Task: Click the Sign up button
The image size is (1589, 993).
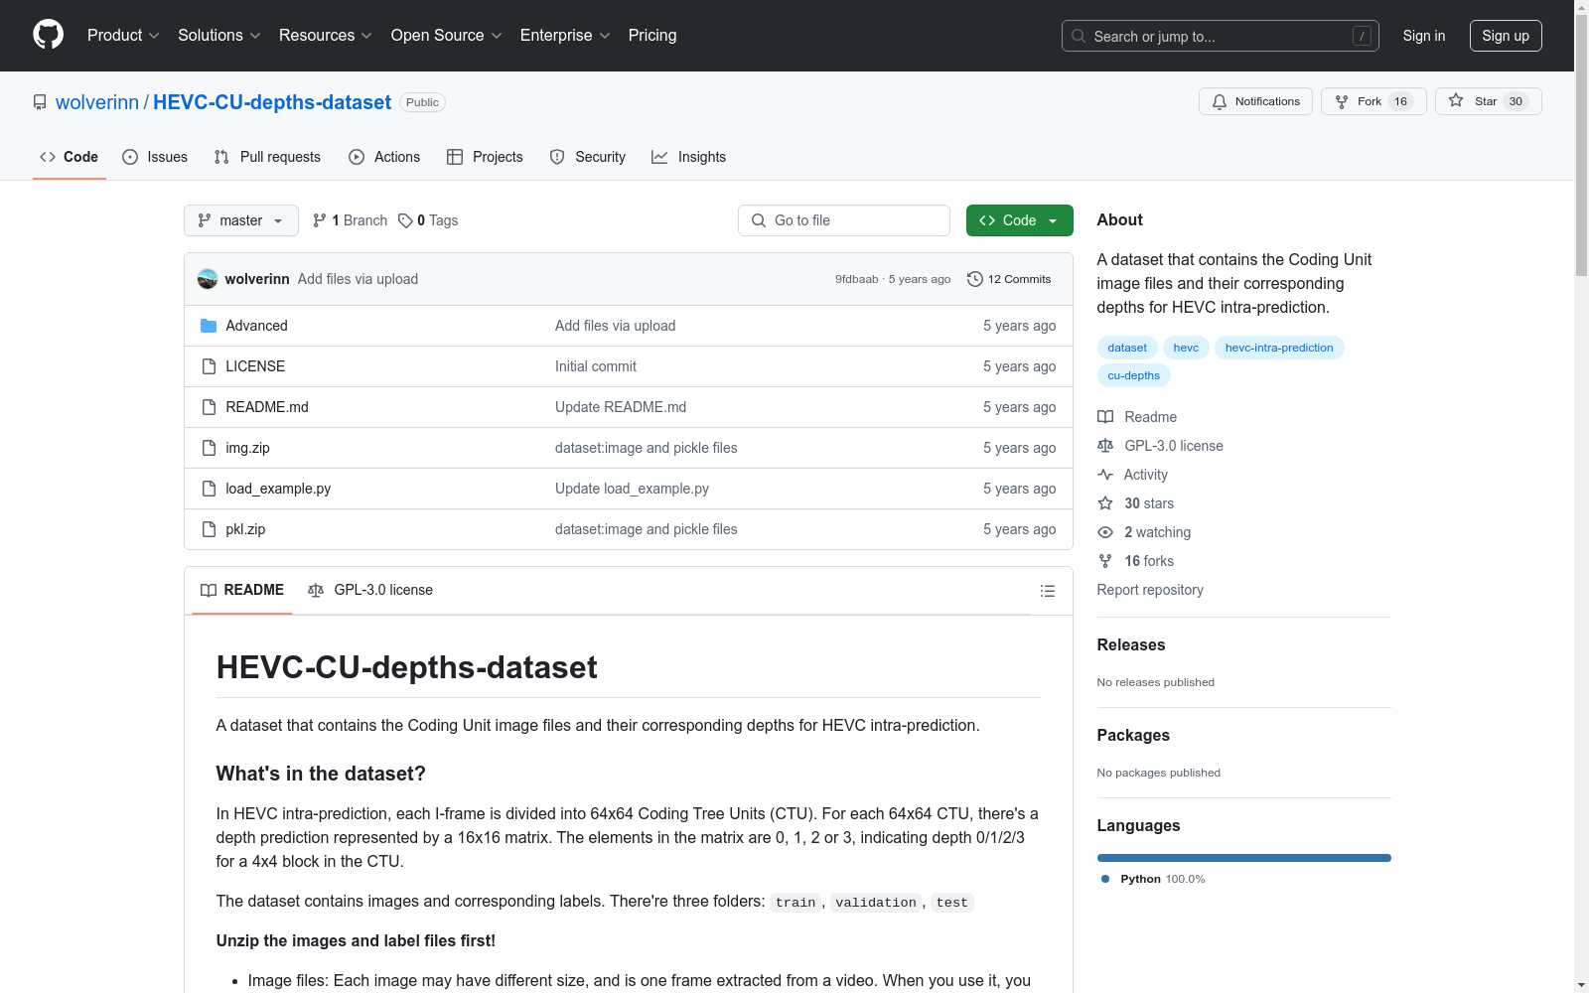Action: 1506,36
